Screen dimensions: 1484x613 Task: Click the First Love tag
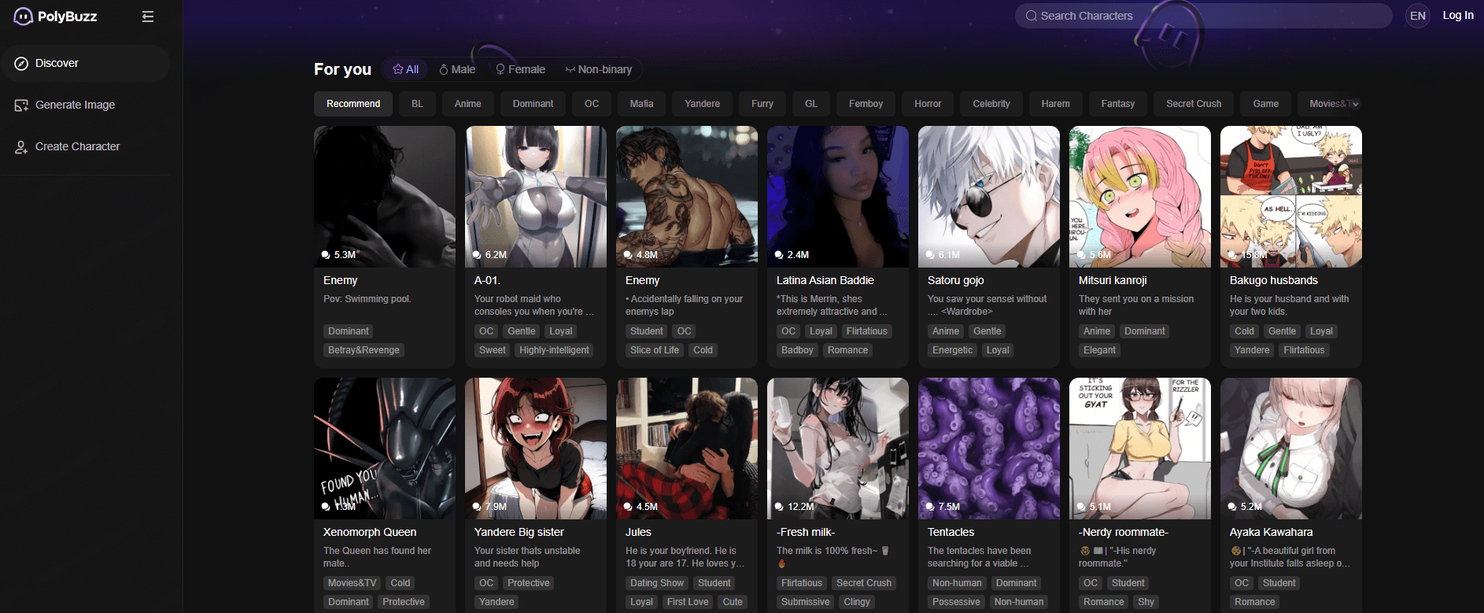688,602
